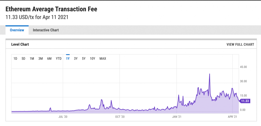
Task: Click the Ethereum Average Transaction Fee heading
Action: (x=51, y=9)
